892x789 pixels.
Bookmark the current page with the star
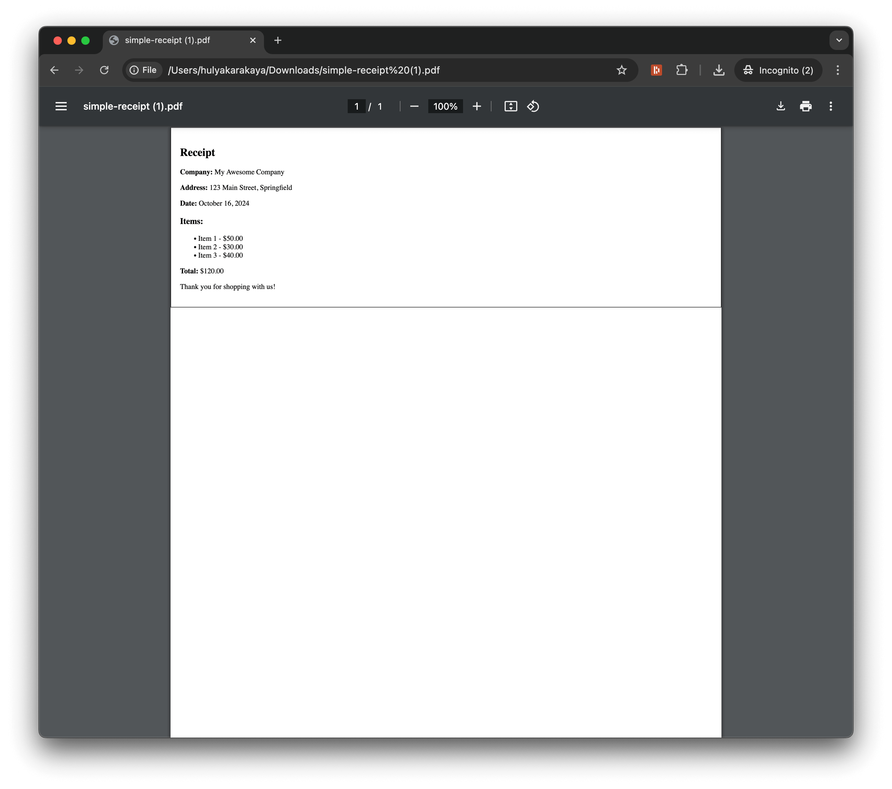pos(621,70)
